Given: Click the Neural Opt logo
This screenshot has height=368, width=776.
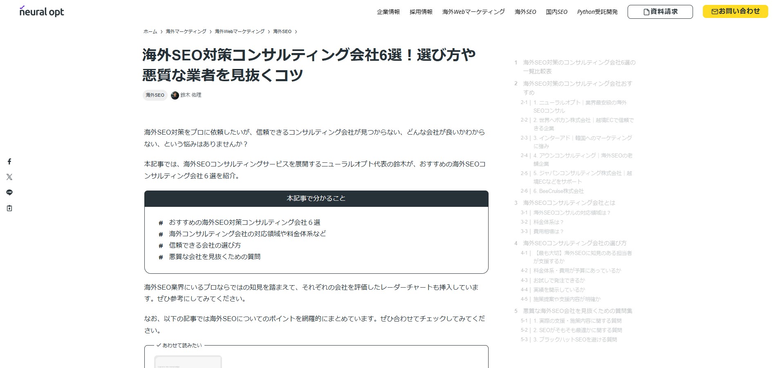Looking at the screenshot, I should (42, 12).
